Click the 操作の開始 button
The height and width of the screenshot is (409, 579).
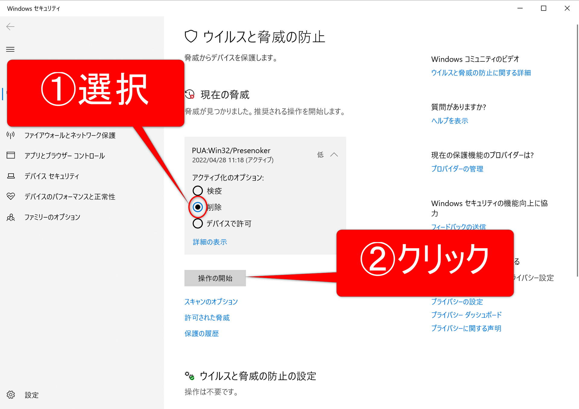215,278
